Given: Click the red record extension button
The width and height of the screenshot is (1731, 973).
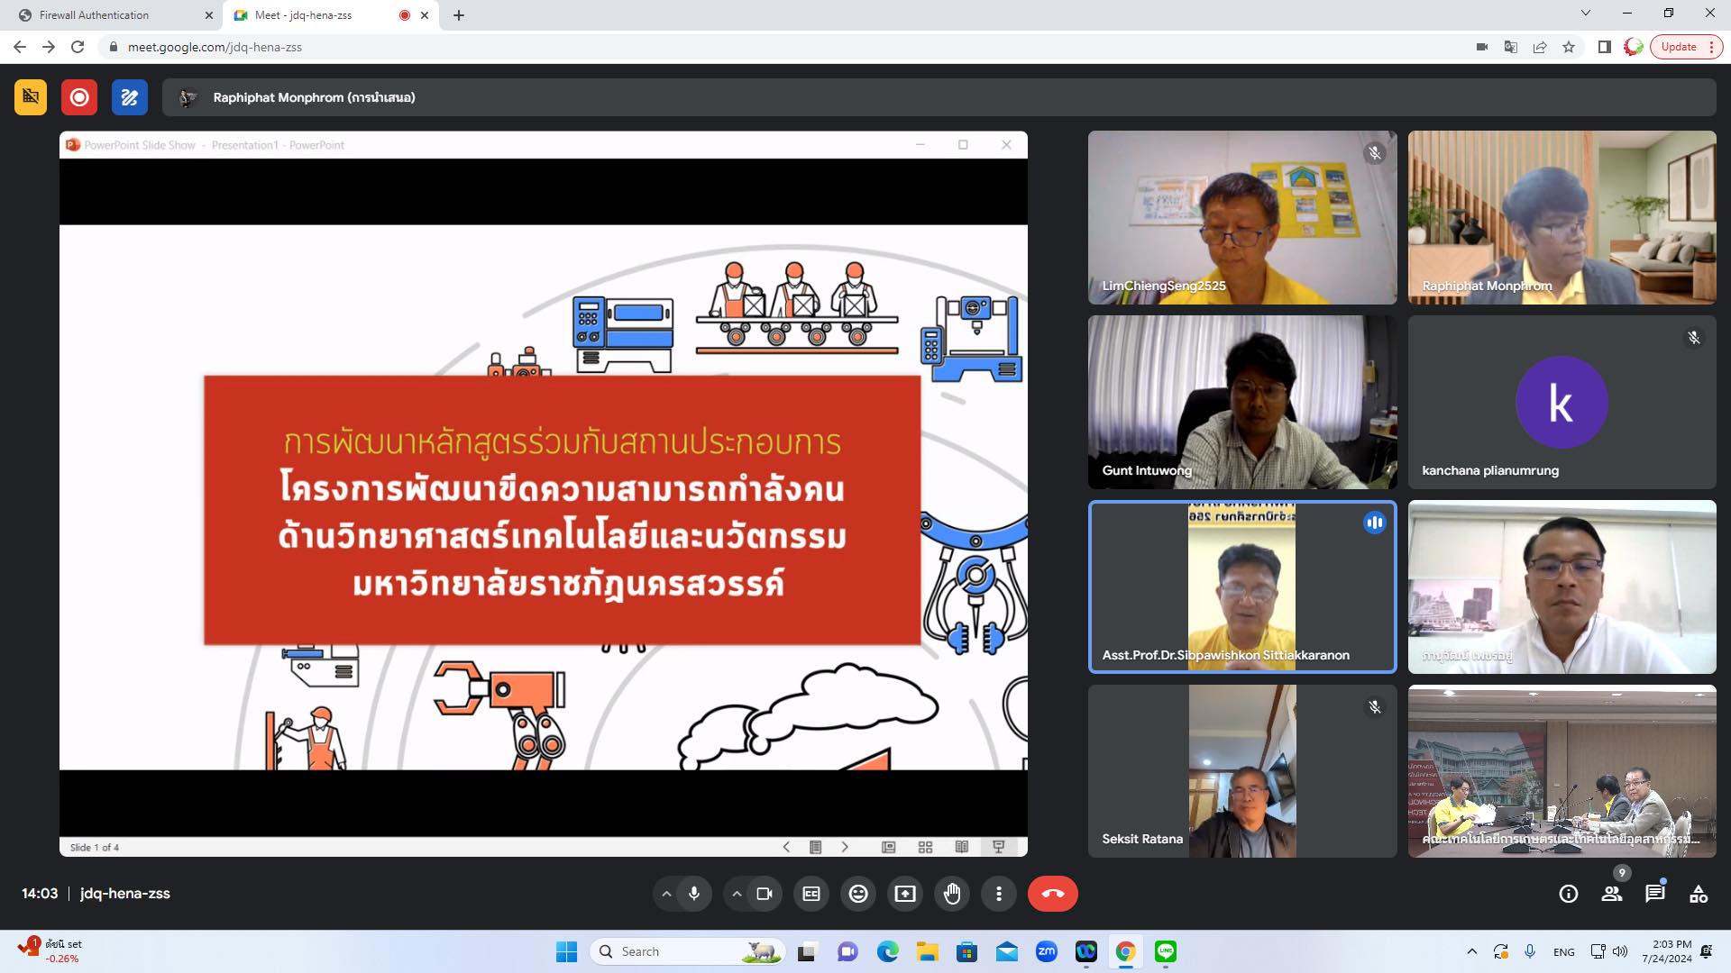Looking at the screenshot, I should click(79, 97).
